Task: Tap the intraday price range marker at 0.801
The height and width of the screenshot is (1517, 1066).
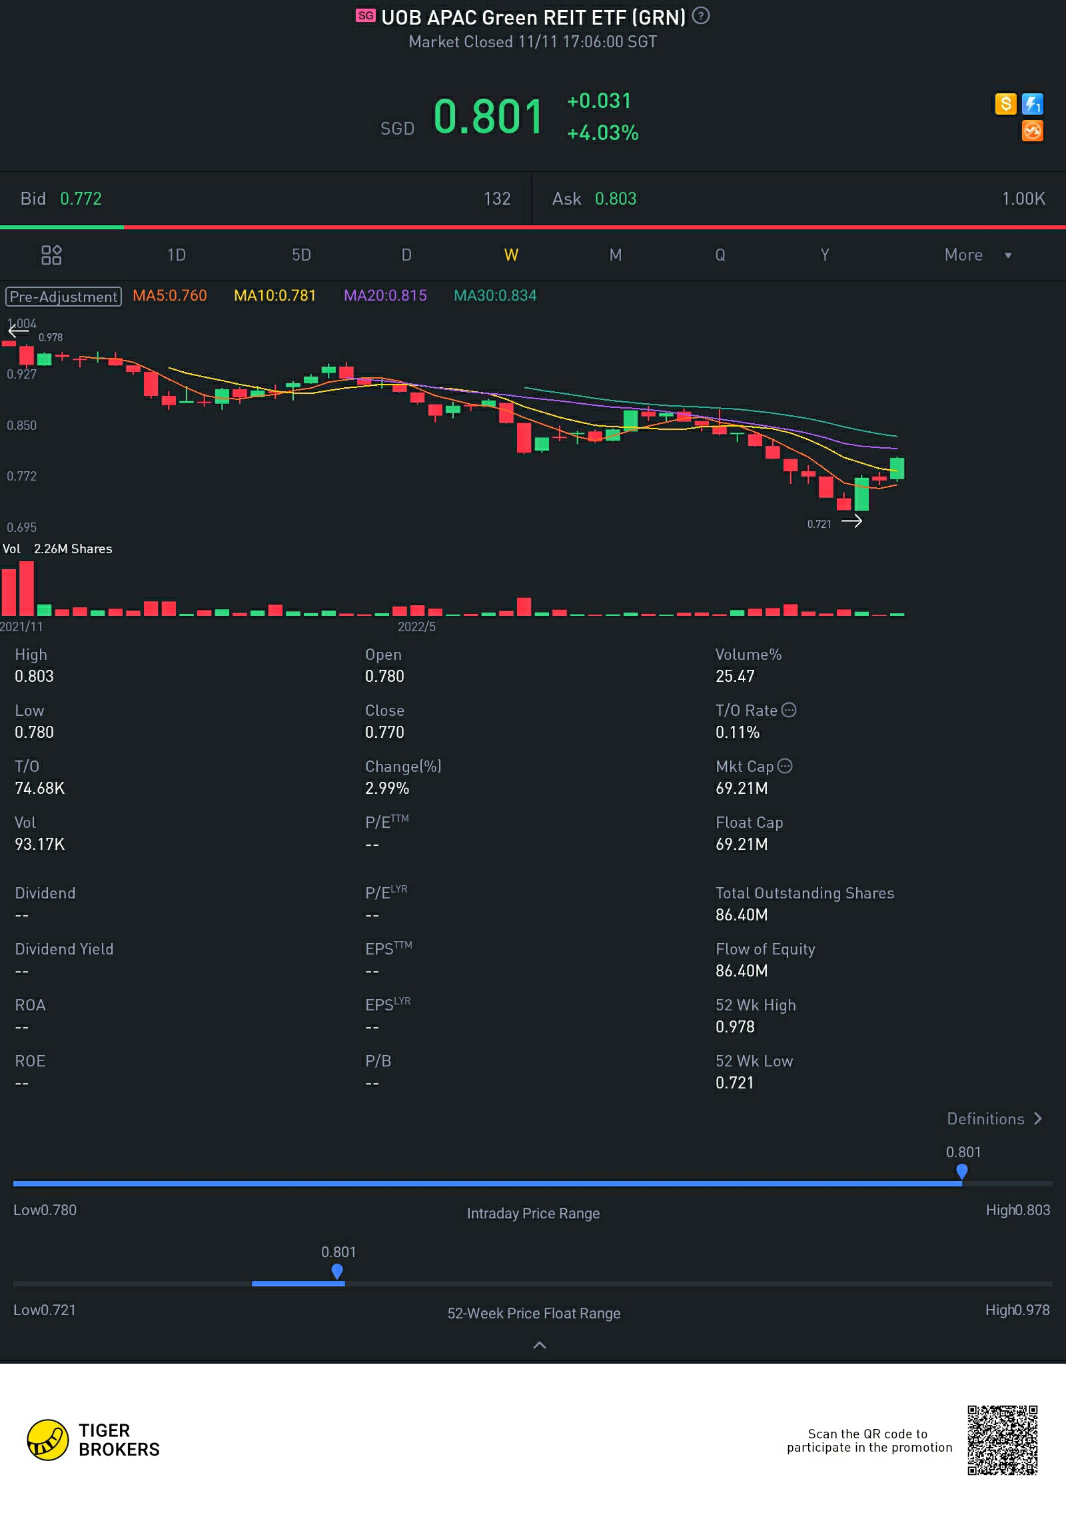Action: (x=961, y=1171)
